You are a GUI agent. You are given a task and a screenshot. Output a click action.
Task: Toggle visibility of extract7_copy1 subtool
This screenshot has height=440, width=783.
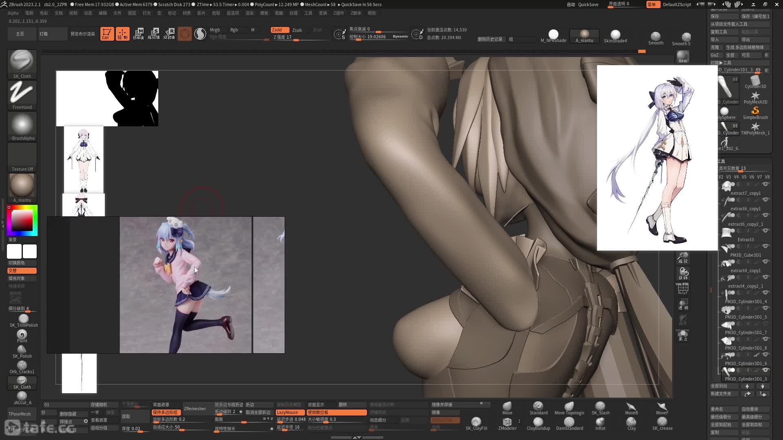click(x=765, y=184)
